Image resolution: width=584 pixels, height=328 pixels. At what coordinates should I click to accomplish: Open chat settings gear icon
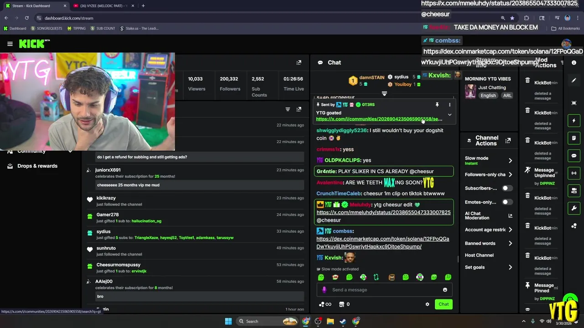point(427,304)
